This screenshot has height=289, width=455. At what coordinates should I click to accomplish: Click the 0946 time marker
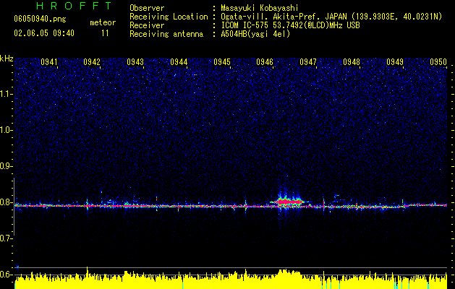click(265, 62)
